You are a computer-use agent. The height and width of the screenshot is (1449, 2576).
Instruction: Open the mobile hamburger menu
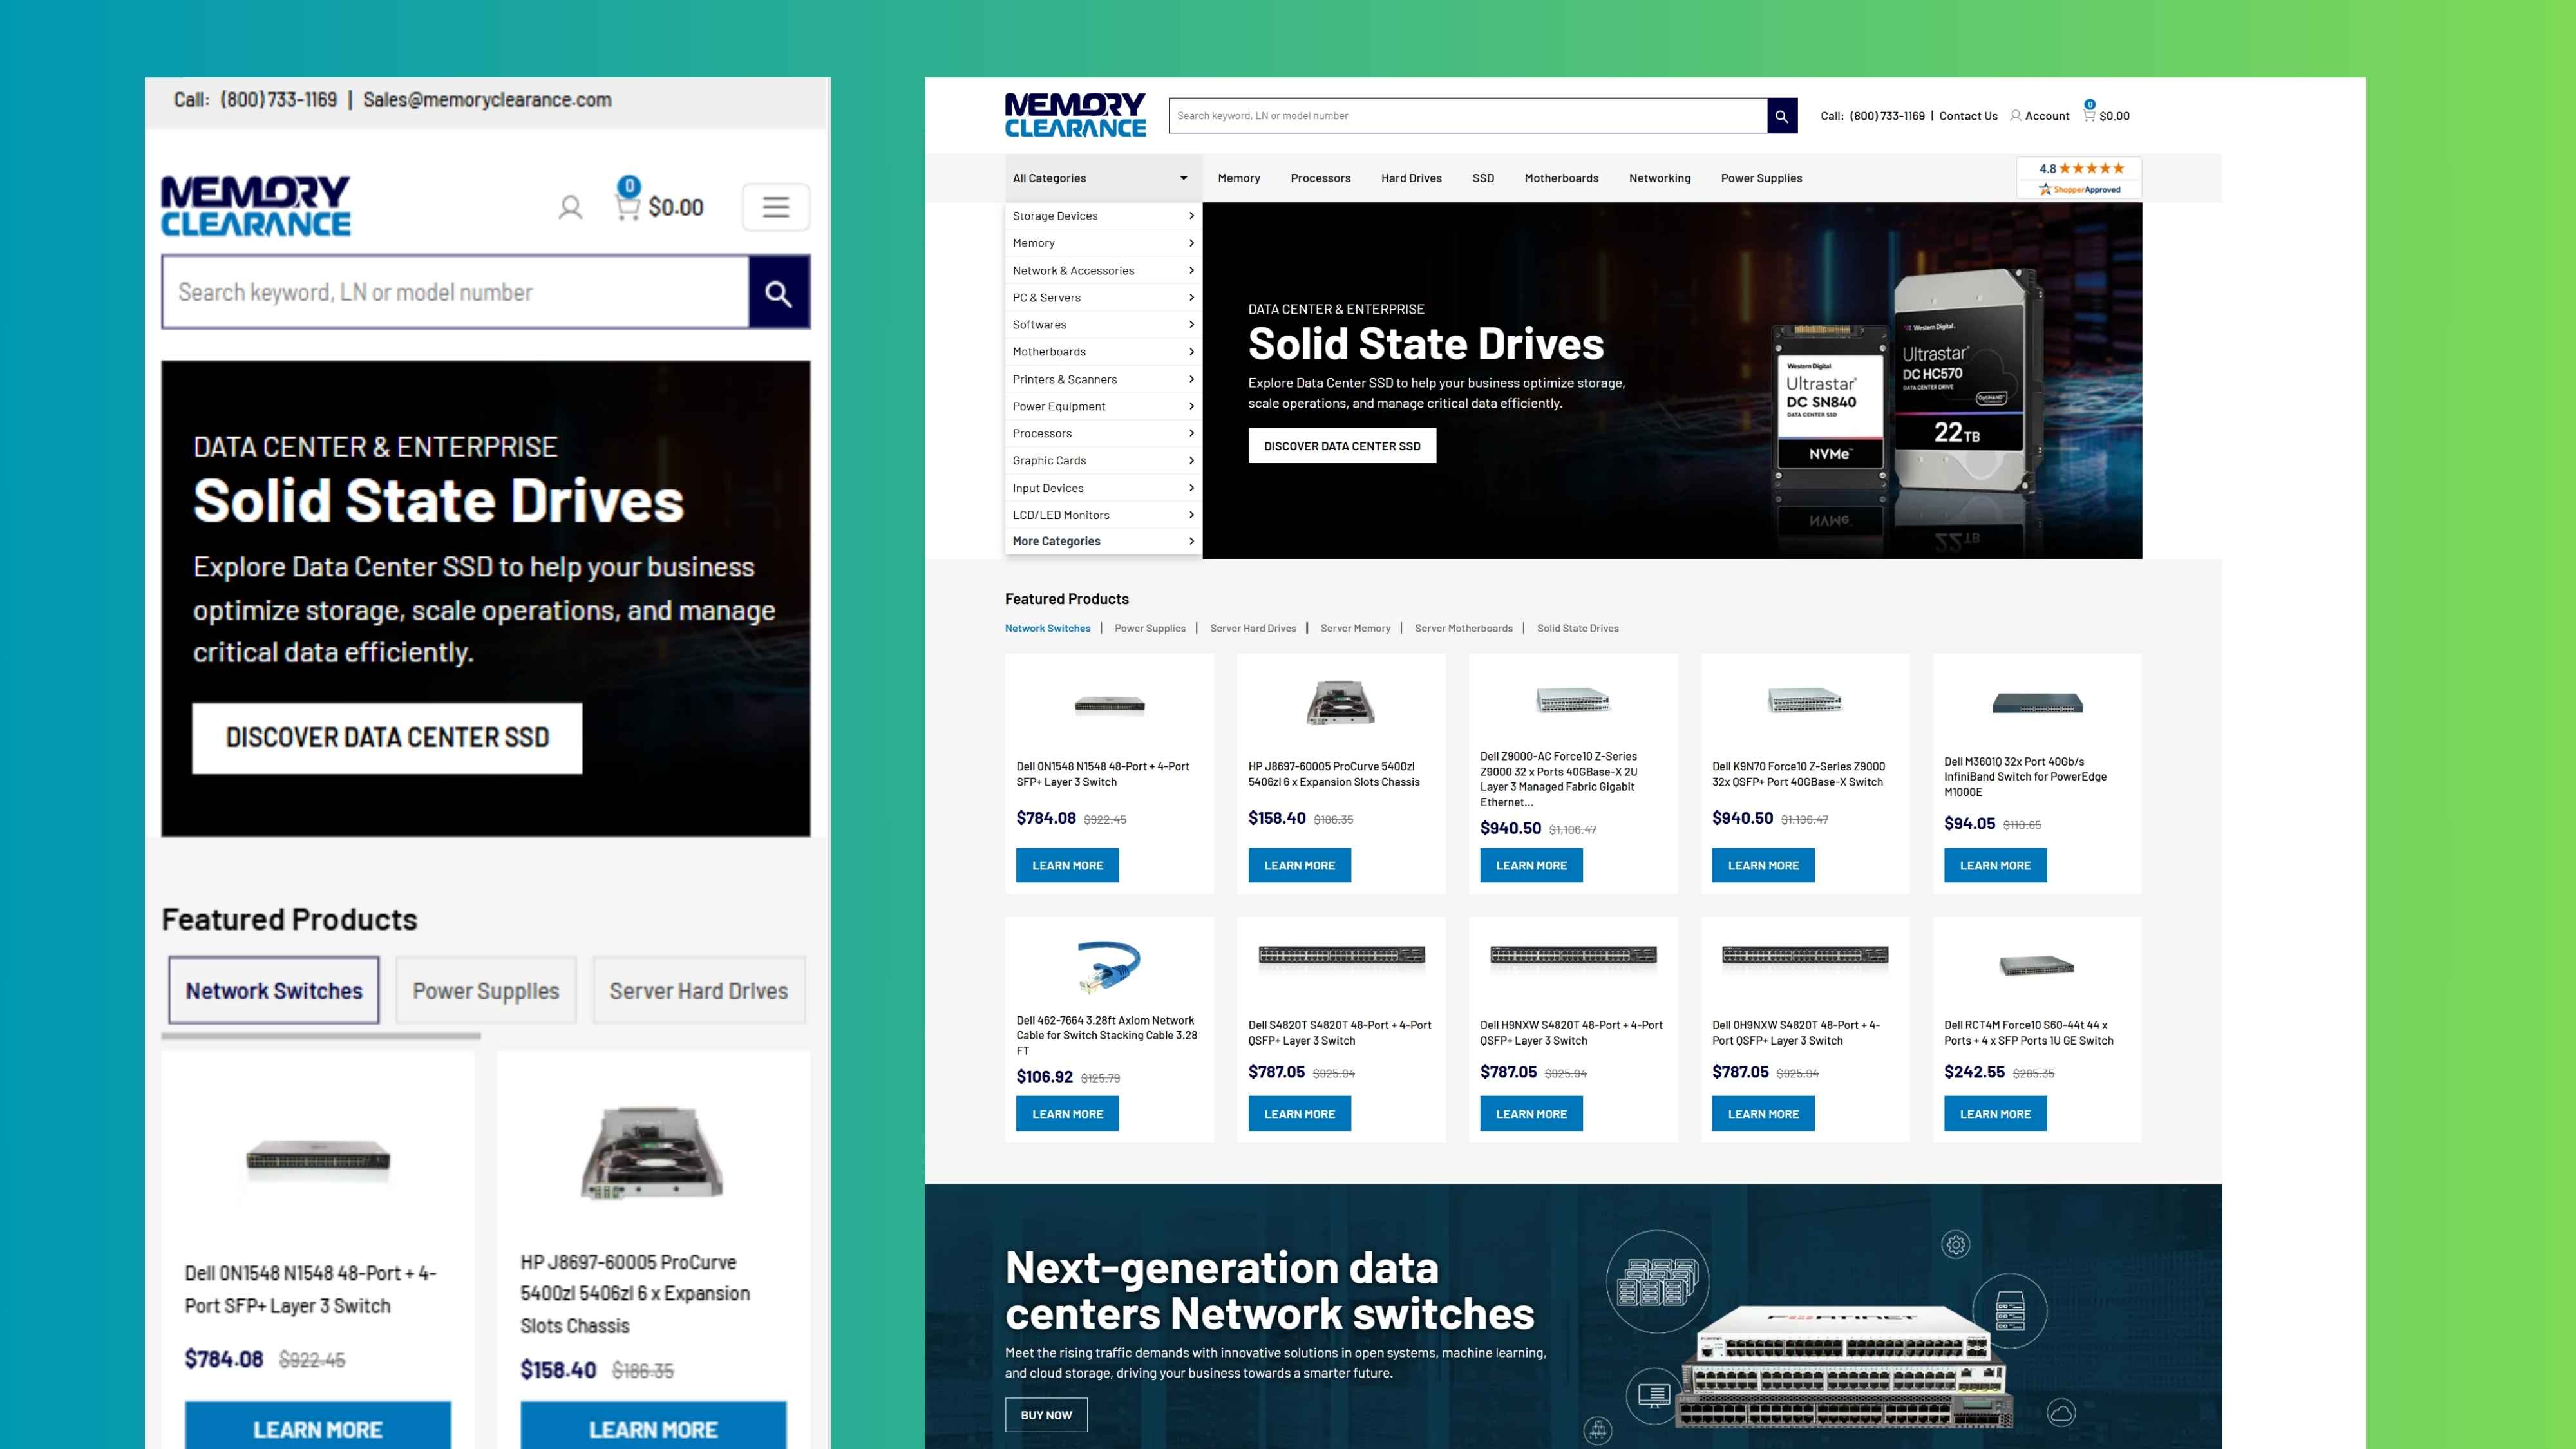776,207
